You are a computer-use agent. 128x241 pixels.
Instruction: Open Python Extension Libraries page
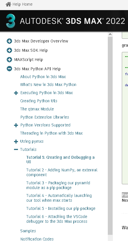coord(45,117)
